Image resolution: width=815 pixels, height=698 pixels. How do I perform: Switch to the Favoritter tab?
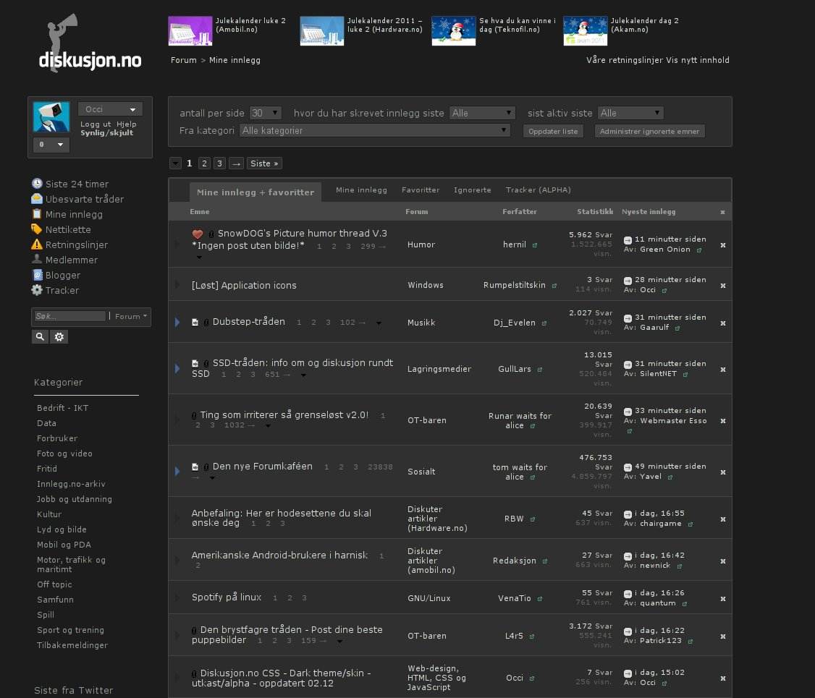(421, 190)
